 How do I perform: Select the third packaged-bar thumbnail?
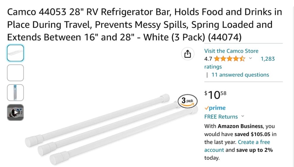(15, 93)
